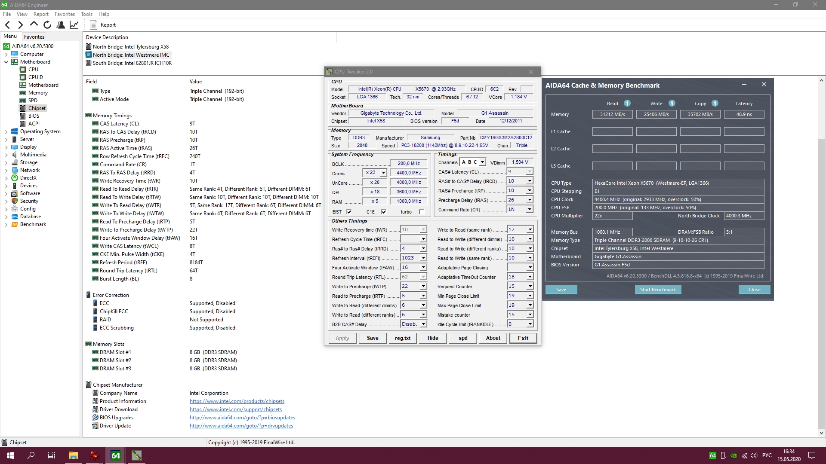Click the Copy info icon in benchmark
The image size is (826, 464).
tap(715, 103)
